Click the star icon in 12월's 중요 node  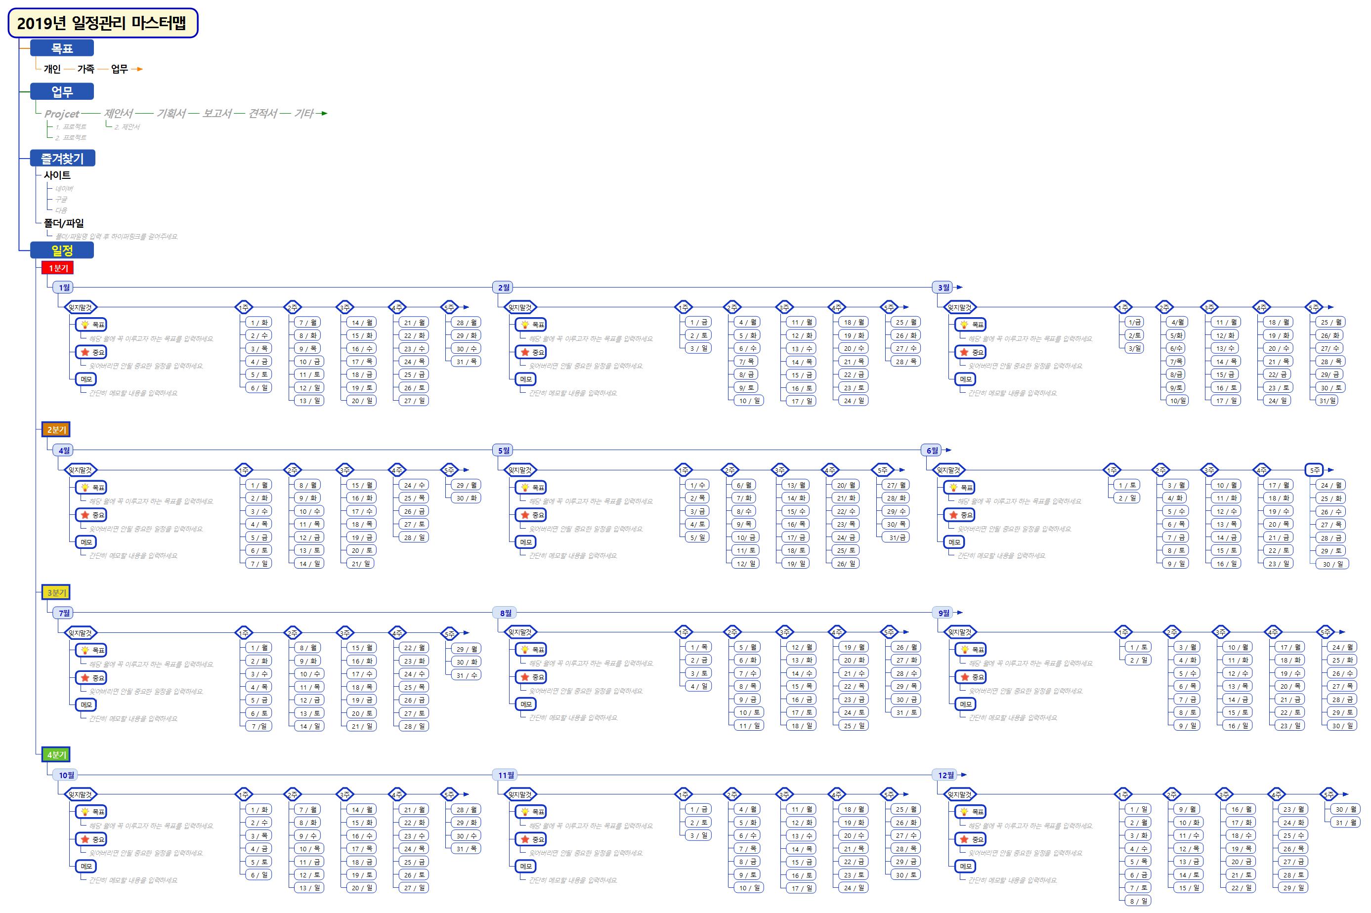click(964, 839)
